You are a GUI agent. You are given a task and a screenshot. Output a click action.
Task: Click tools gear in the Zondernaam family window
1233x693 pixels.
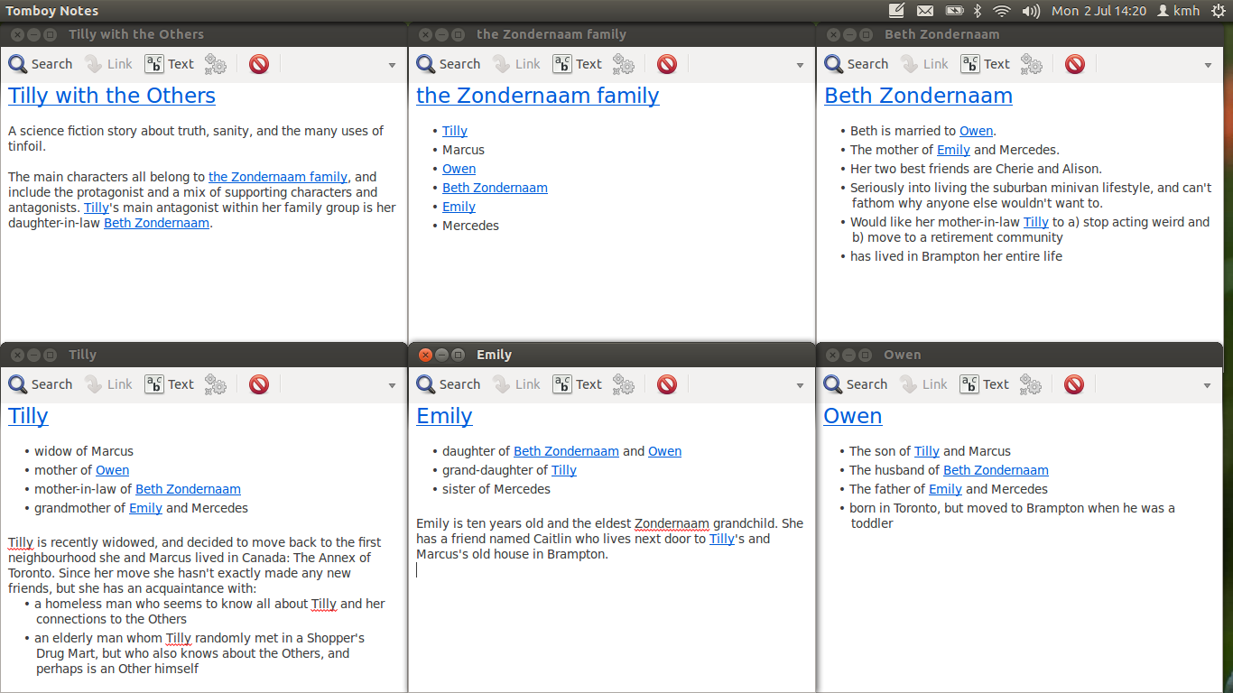point(623,64)
